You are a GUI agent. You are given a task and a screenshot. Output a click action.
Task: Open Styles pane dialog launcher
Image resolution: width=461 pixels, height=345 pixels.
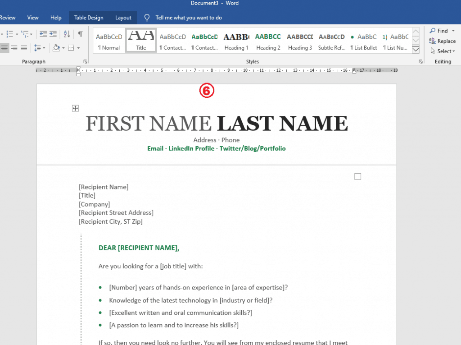coord(421,62)
